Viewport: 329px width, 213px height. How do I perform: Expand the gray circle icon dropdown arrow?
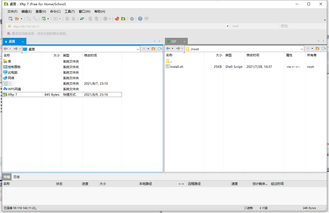tap(110, 19)
